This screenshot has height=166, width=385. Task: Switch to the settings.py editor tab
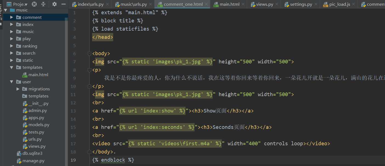[x=301, y=4]
